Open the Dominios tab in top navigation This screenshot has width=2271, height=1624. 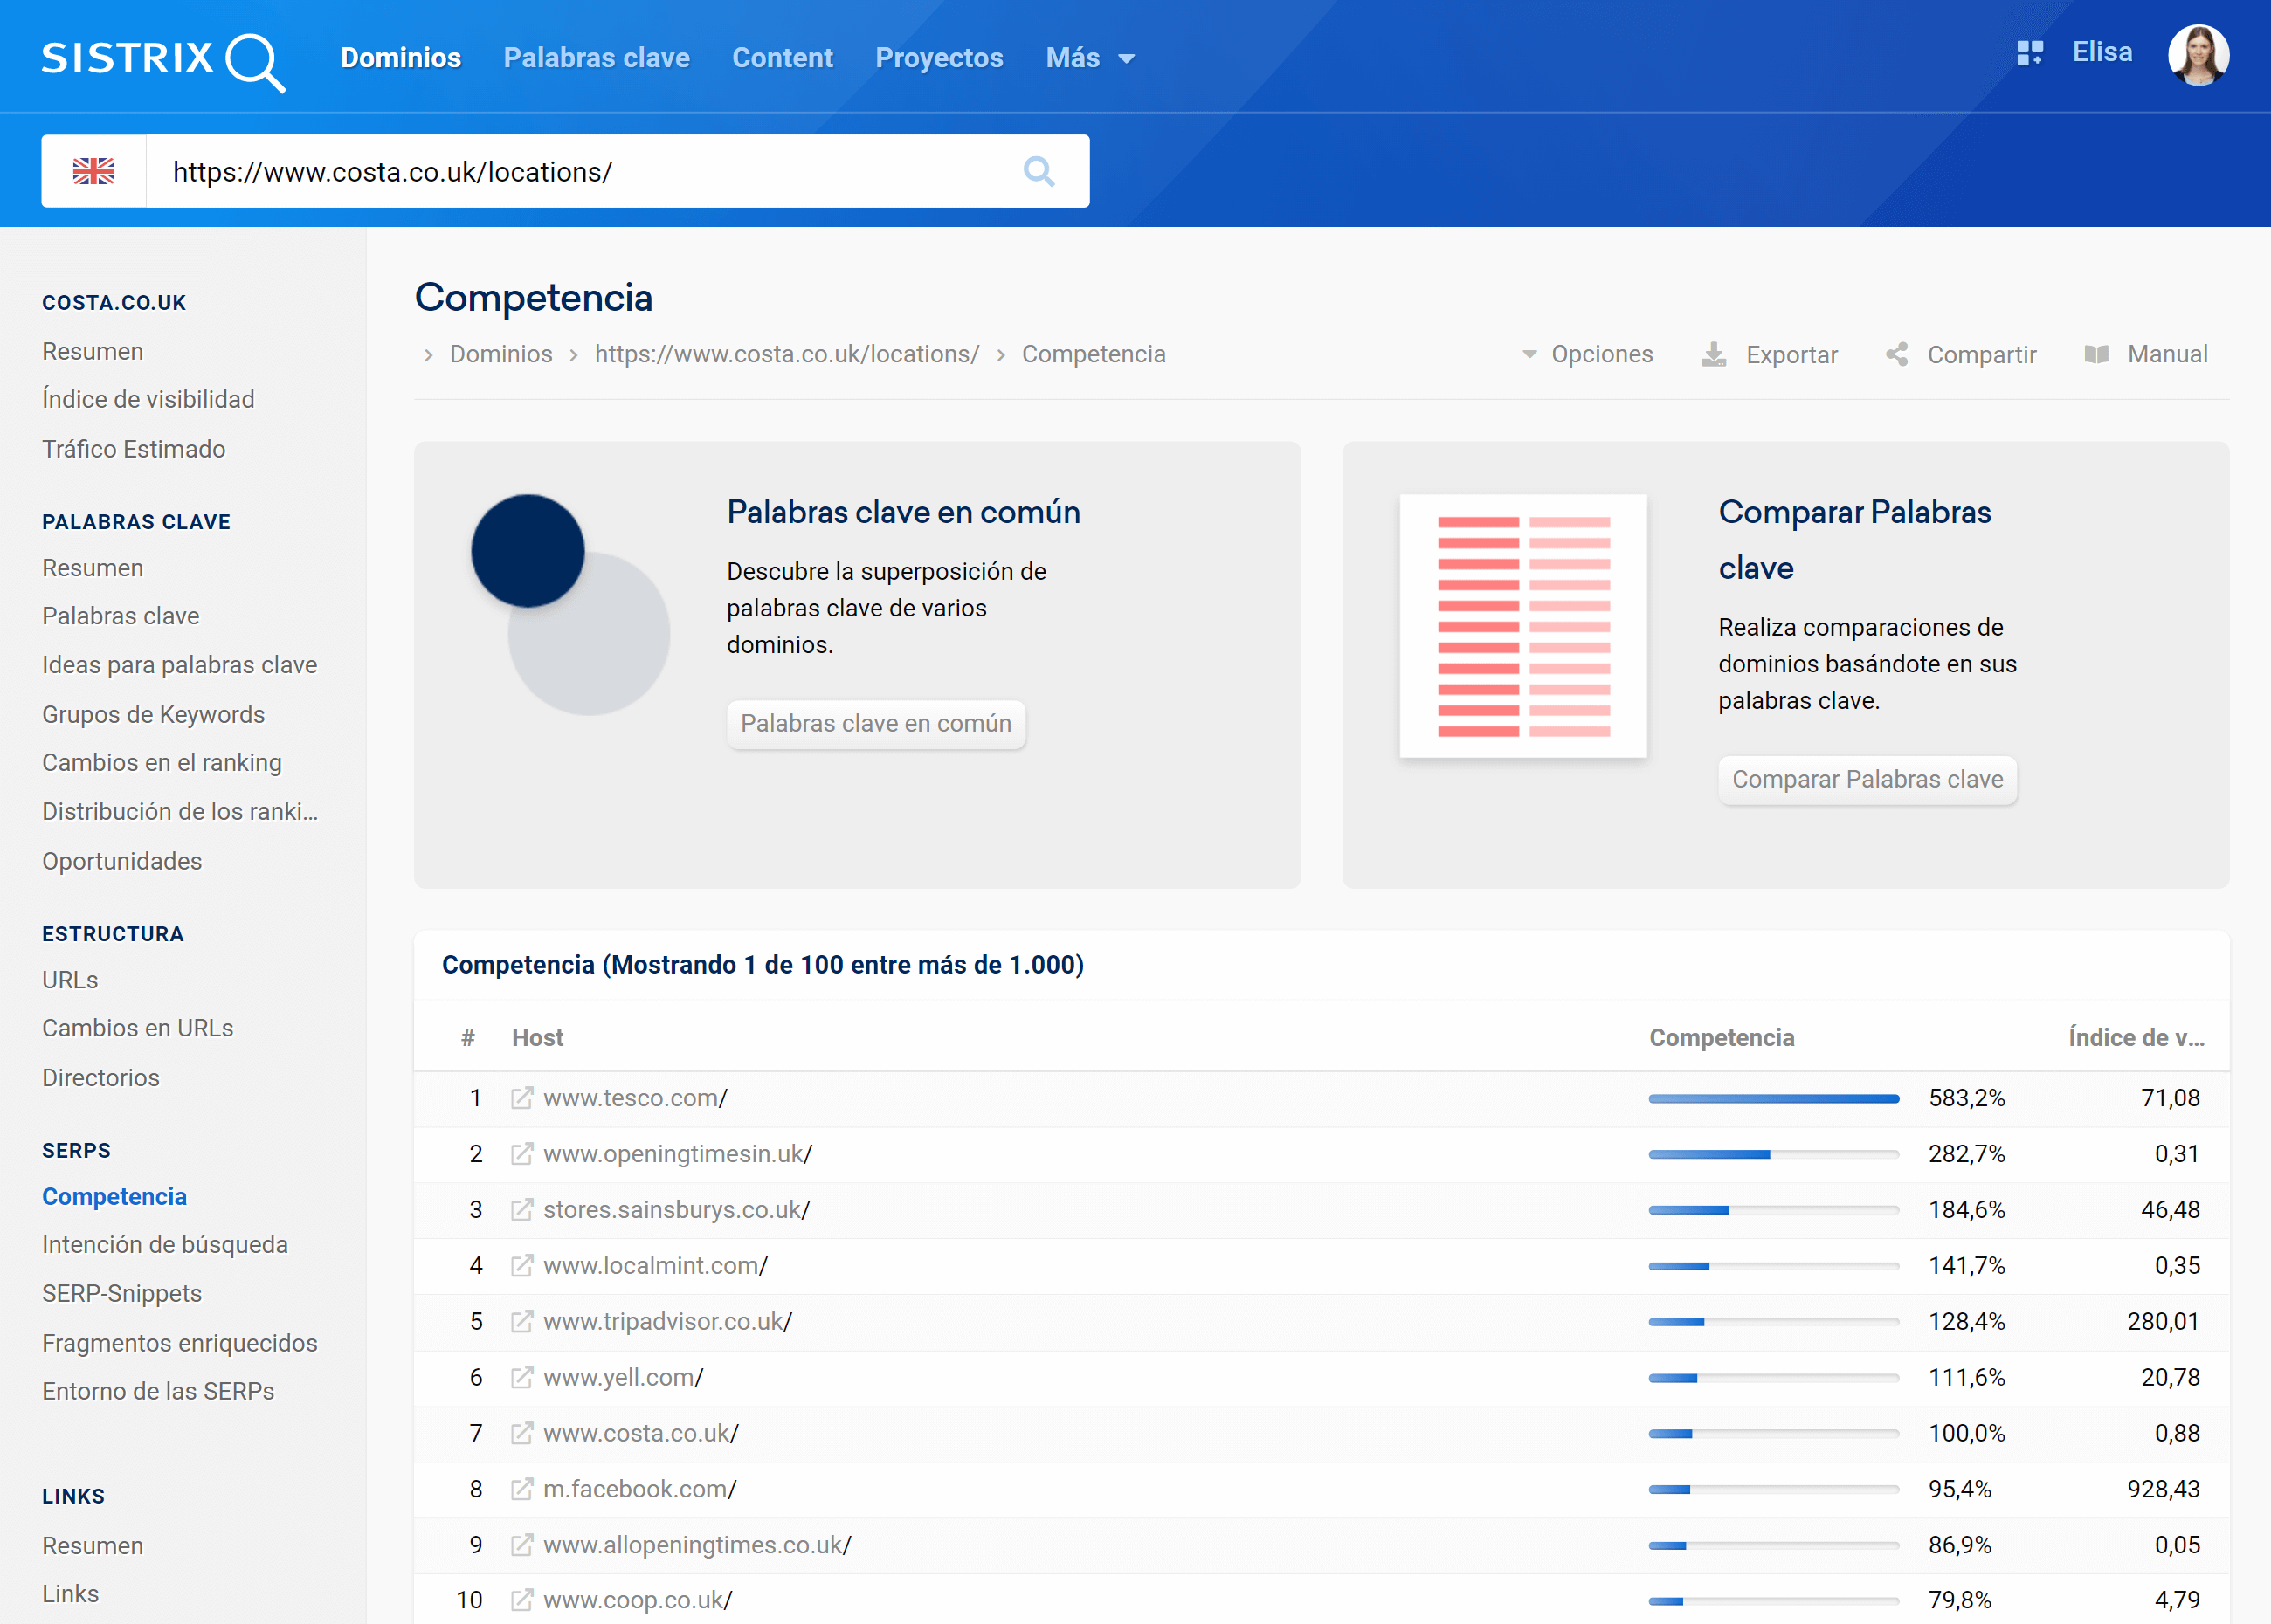point(400,58)
